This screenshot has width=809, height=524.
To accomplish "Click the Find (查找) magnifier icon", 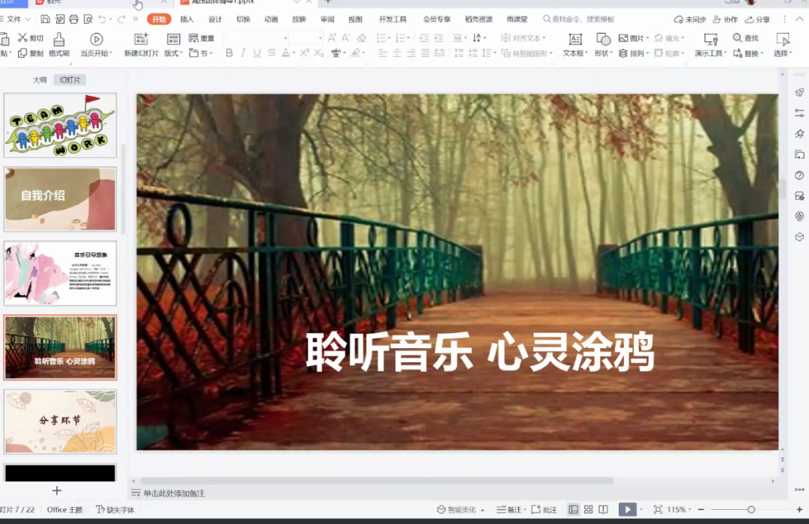I will [x=738, y=38].
